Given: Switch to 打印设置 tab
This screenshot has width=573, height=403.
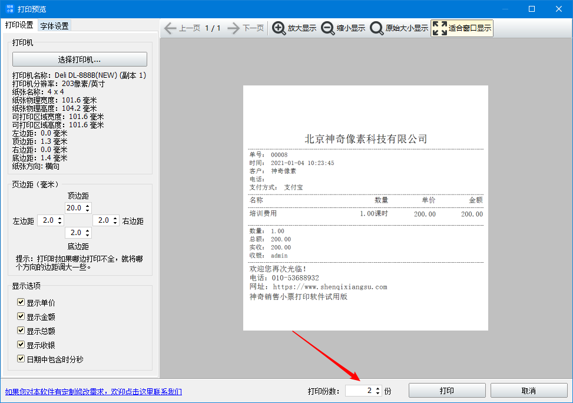Looking at the screenshot, I should tap(19, 25).
